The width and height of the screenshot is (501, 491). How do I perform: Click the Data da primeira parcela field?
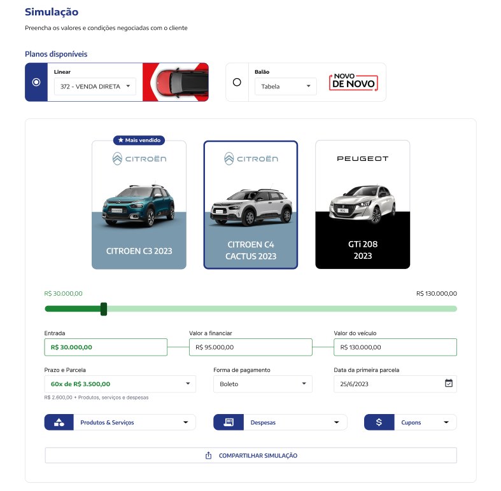pyautogui.click(x=395, y=384)
